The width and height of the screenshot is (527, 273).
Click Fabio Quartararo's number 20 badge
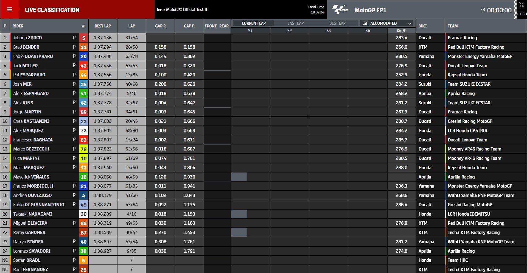click(83, 57)
